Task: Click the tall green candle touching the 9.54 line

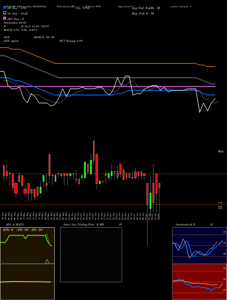Action: 150,200
